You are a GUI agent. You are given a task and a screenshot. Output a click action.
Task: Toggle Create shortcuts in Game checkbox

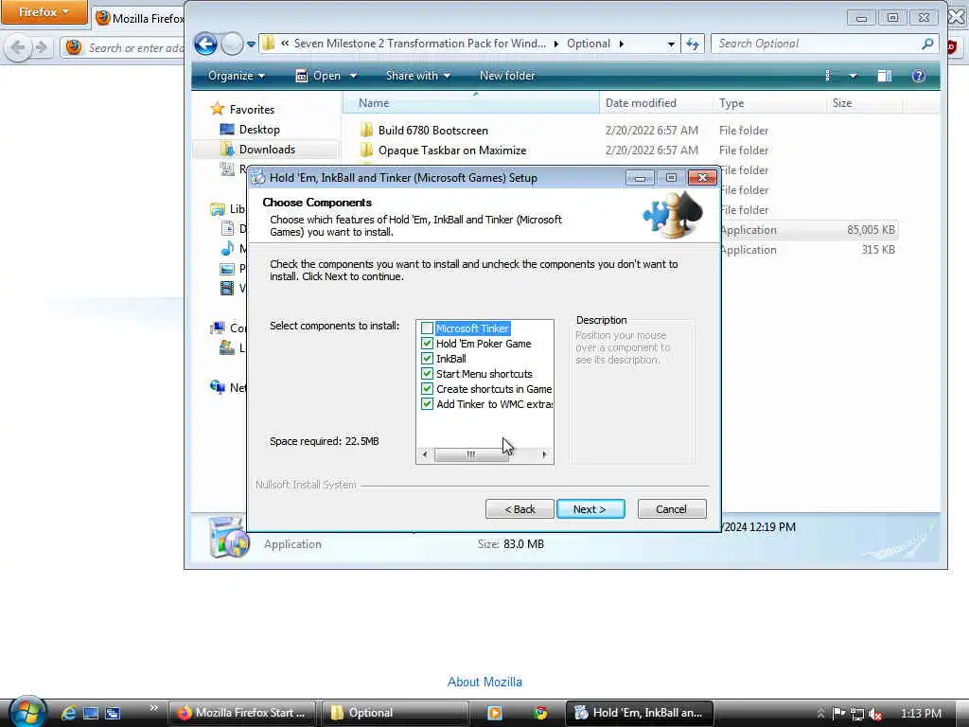427,389
